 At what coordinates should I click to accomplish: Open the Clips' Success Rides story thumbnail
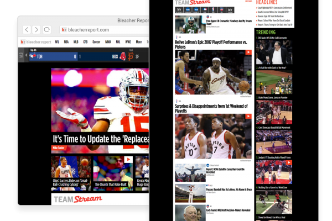[x=71, y=173]
